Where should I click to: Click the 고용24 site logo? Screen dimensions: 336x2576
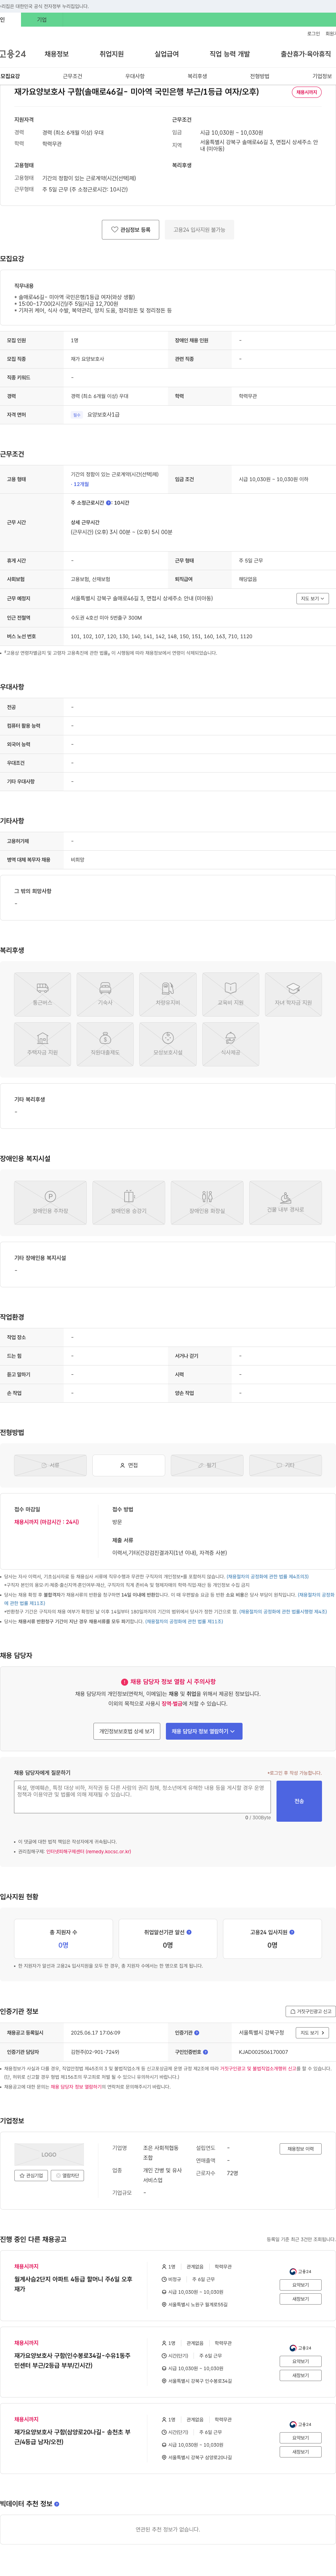13,54
